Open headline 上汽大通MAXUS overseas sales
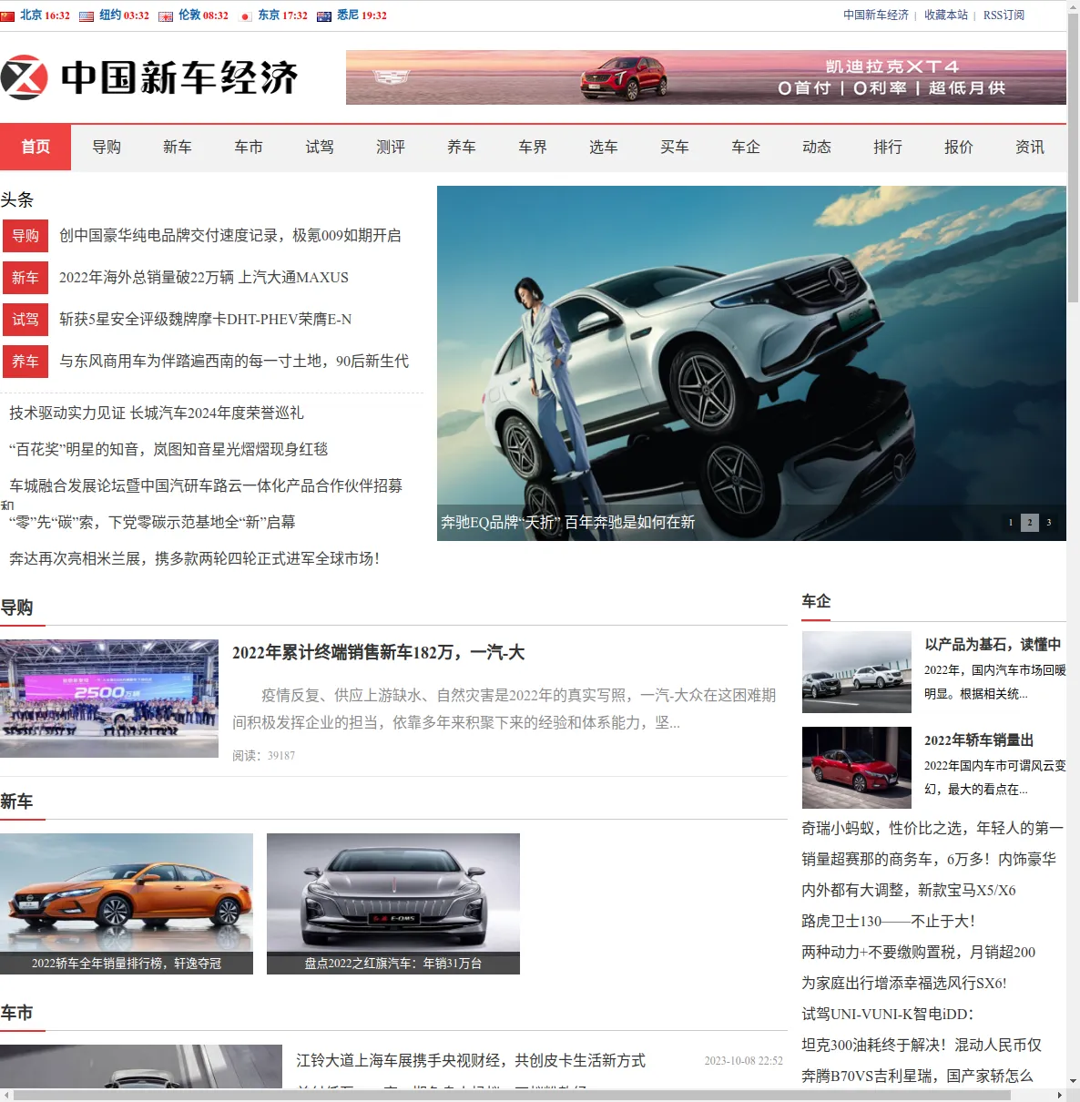This screenshot has height=1102, width=1080. pyautogui.click(x=204, y=278)
